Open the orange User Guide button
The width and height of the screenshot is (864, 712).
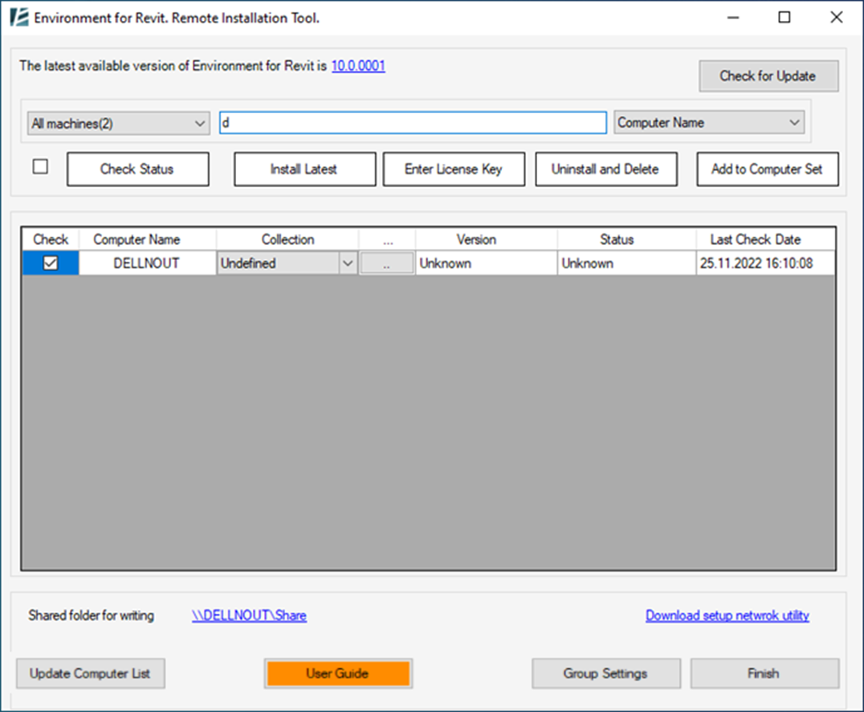(338, 673)
